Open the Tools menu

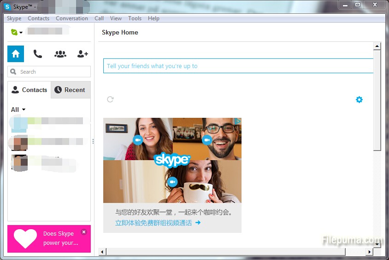point(135,18)
